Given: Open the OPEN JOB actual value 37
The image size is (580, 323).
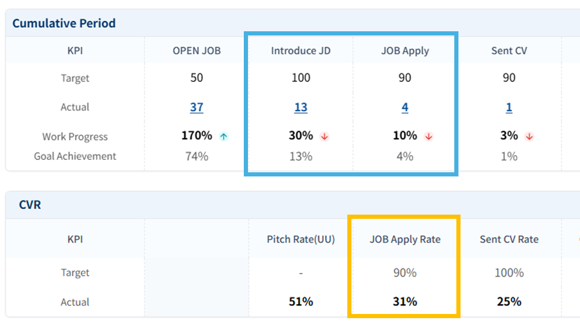Looking at the screenshot, I should pos(197,107).
